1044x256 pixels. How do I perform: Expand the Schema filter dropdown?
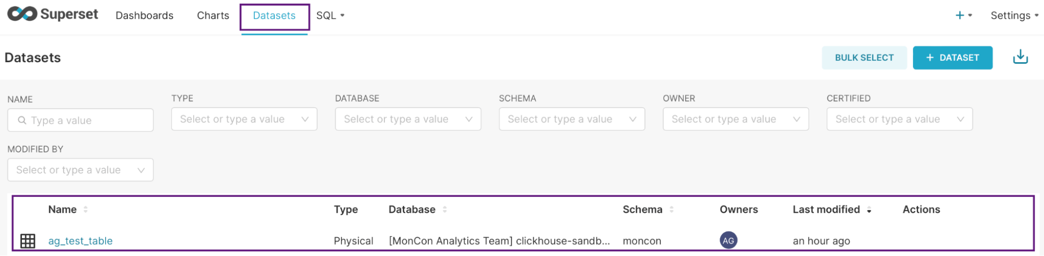(572, 119)
